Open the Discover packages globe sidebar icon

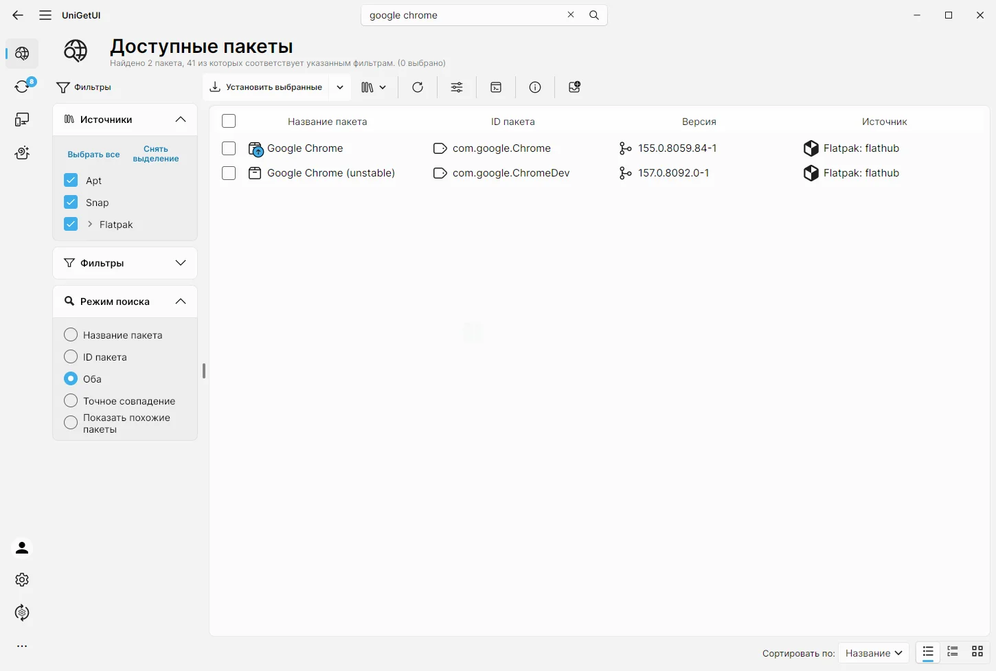point(22,54)
